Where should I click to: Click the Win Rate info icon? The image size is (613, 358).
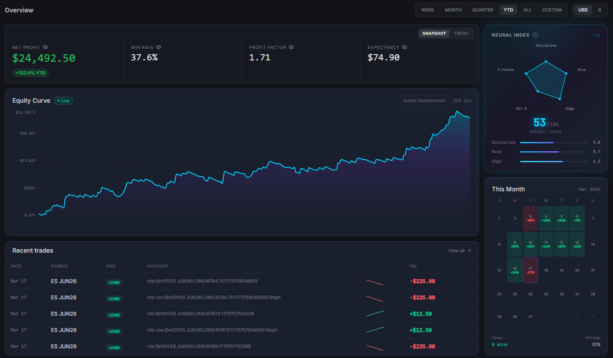159,47
